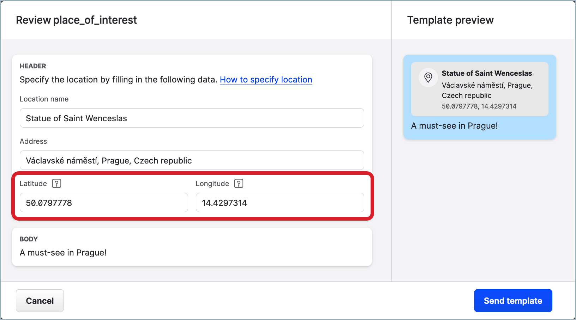Click into the Address input field
Viewport: 576px width, 320px height.
(x=192, y=160)
